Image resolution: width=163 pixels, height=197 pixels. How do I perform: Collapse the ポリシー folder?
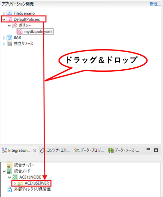pyautogui.click(x=9, y=25)
